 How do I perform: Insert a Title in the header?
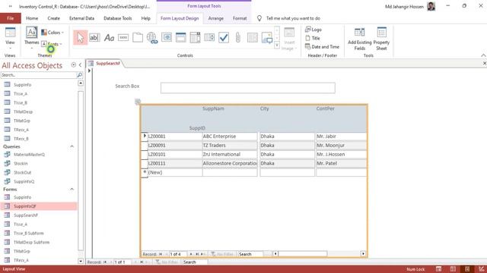(x=313, y=38)
